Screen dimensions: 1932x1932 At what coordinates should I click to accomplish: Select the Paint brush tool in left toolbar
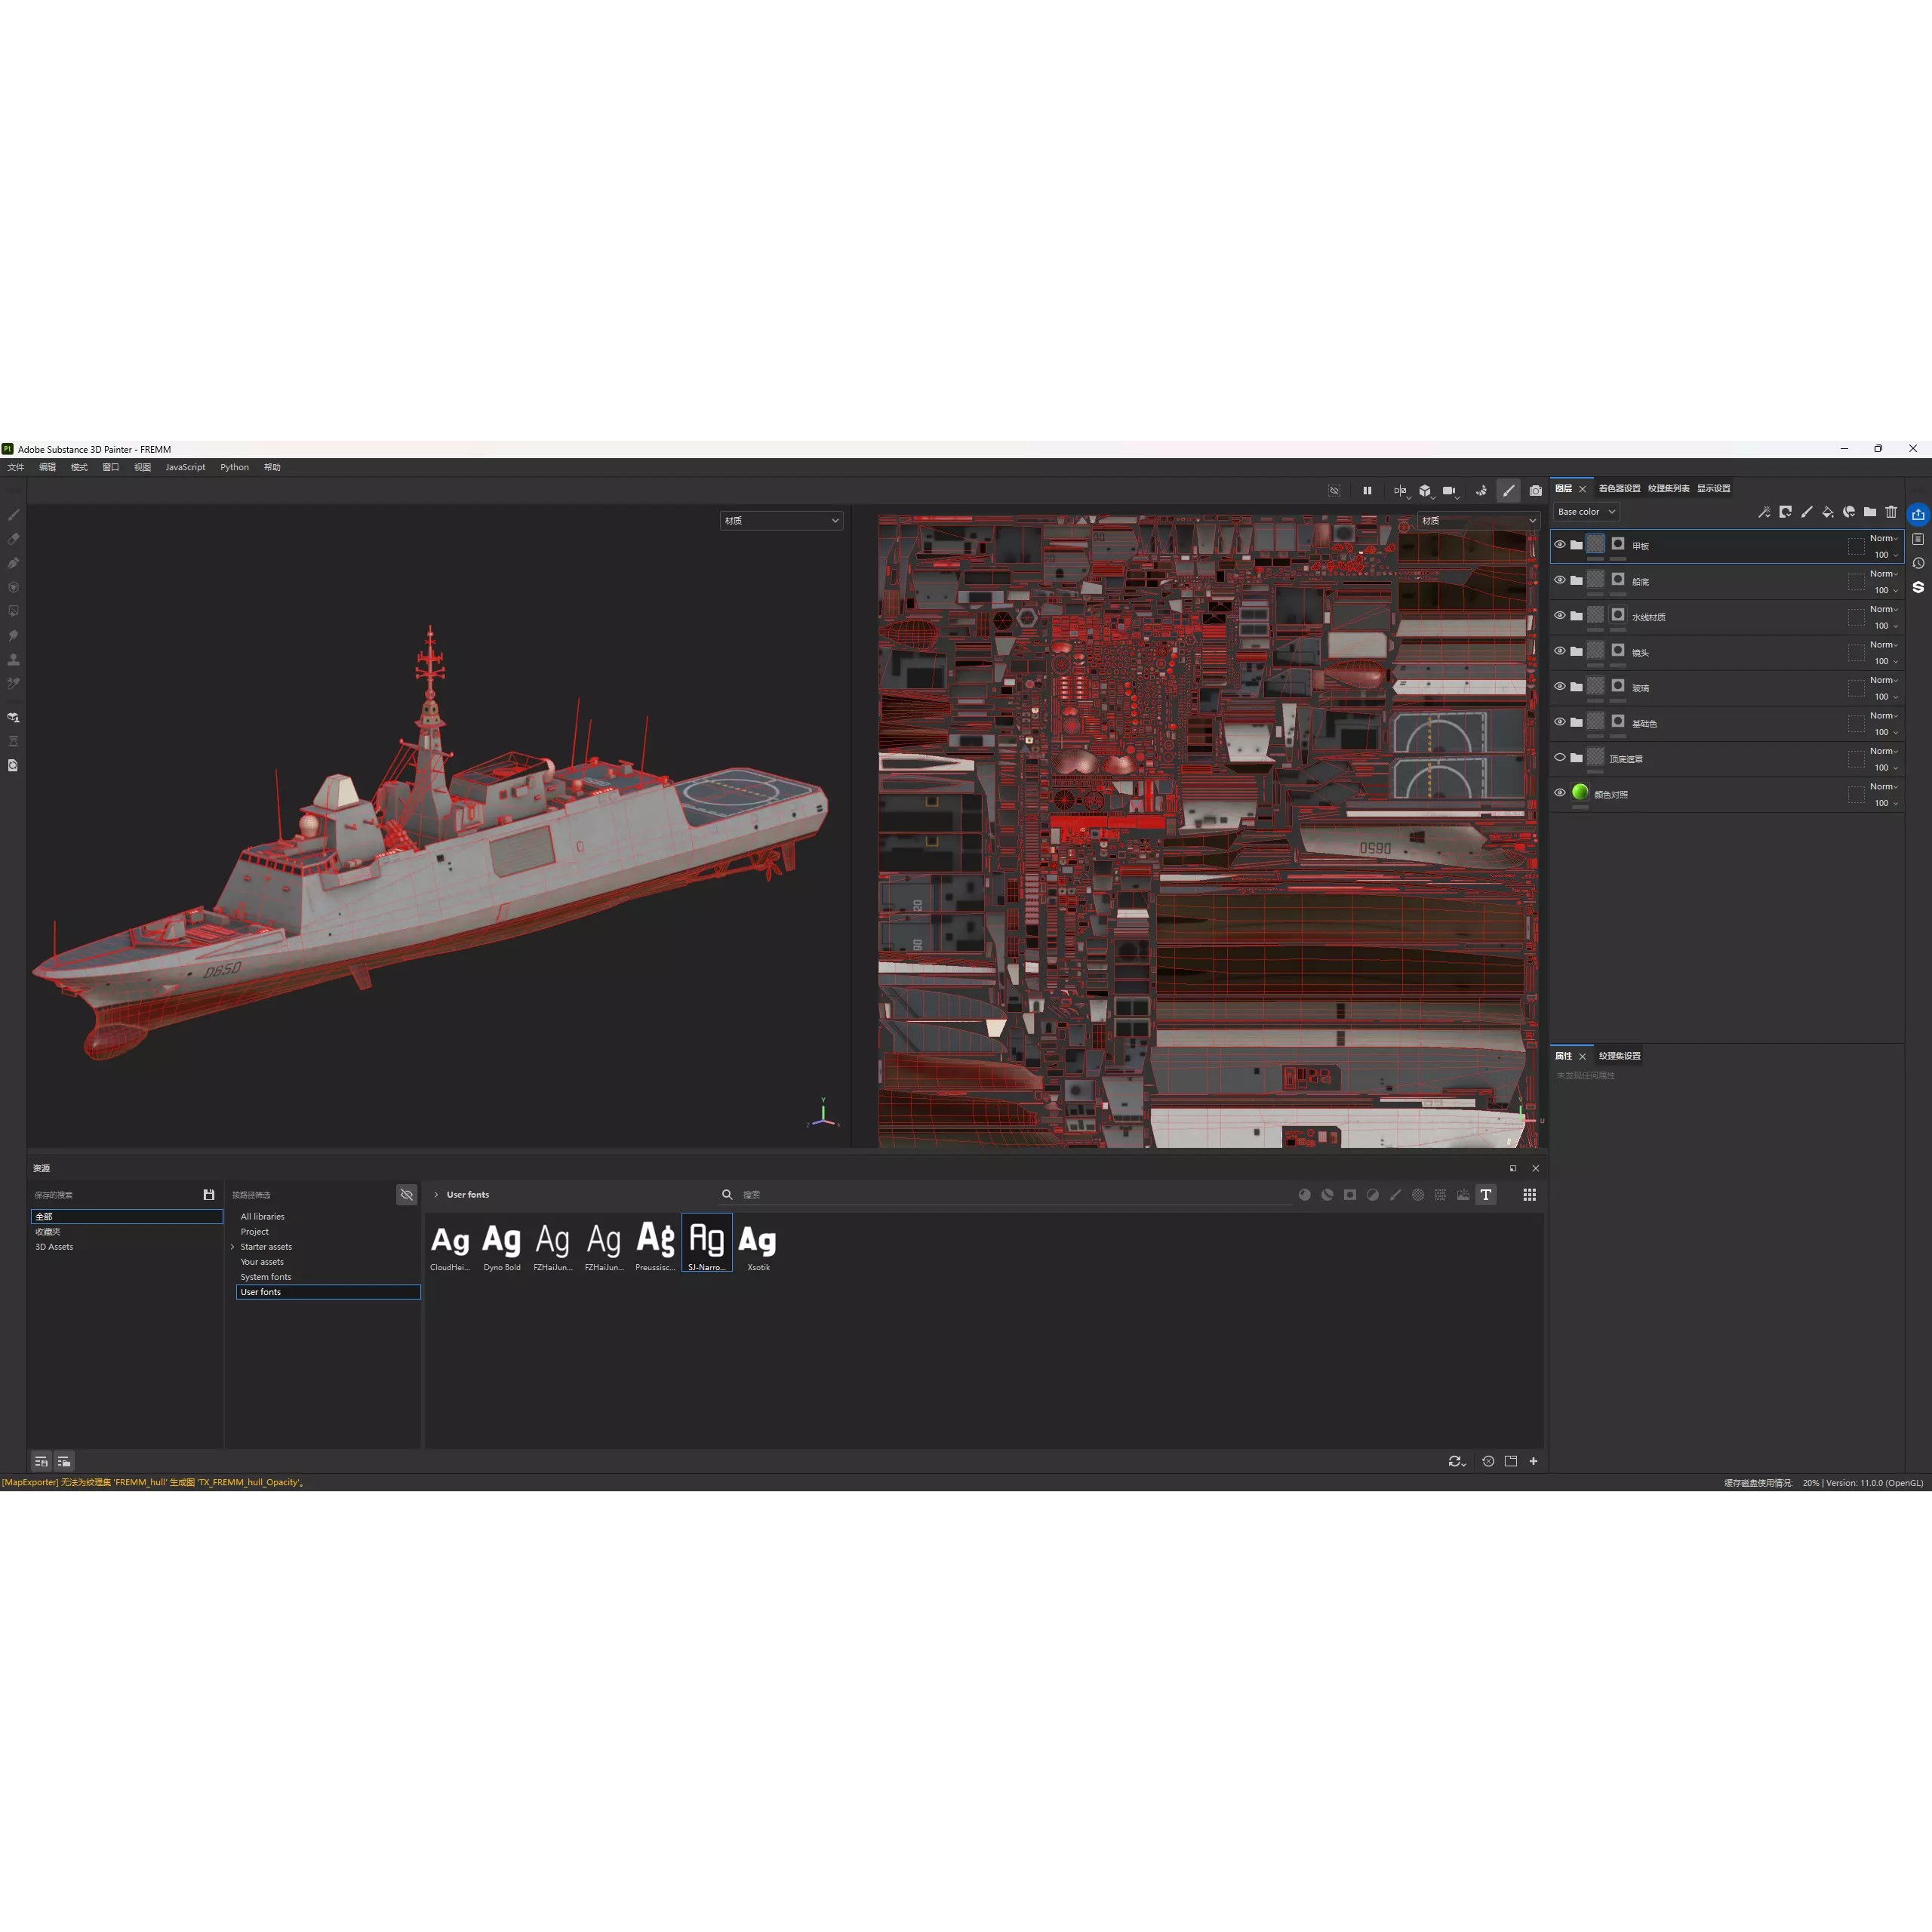[x=13, y=514]
